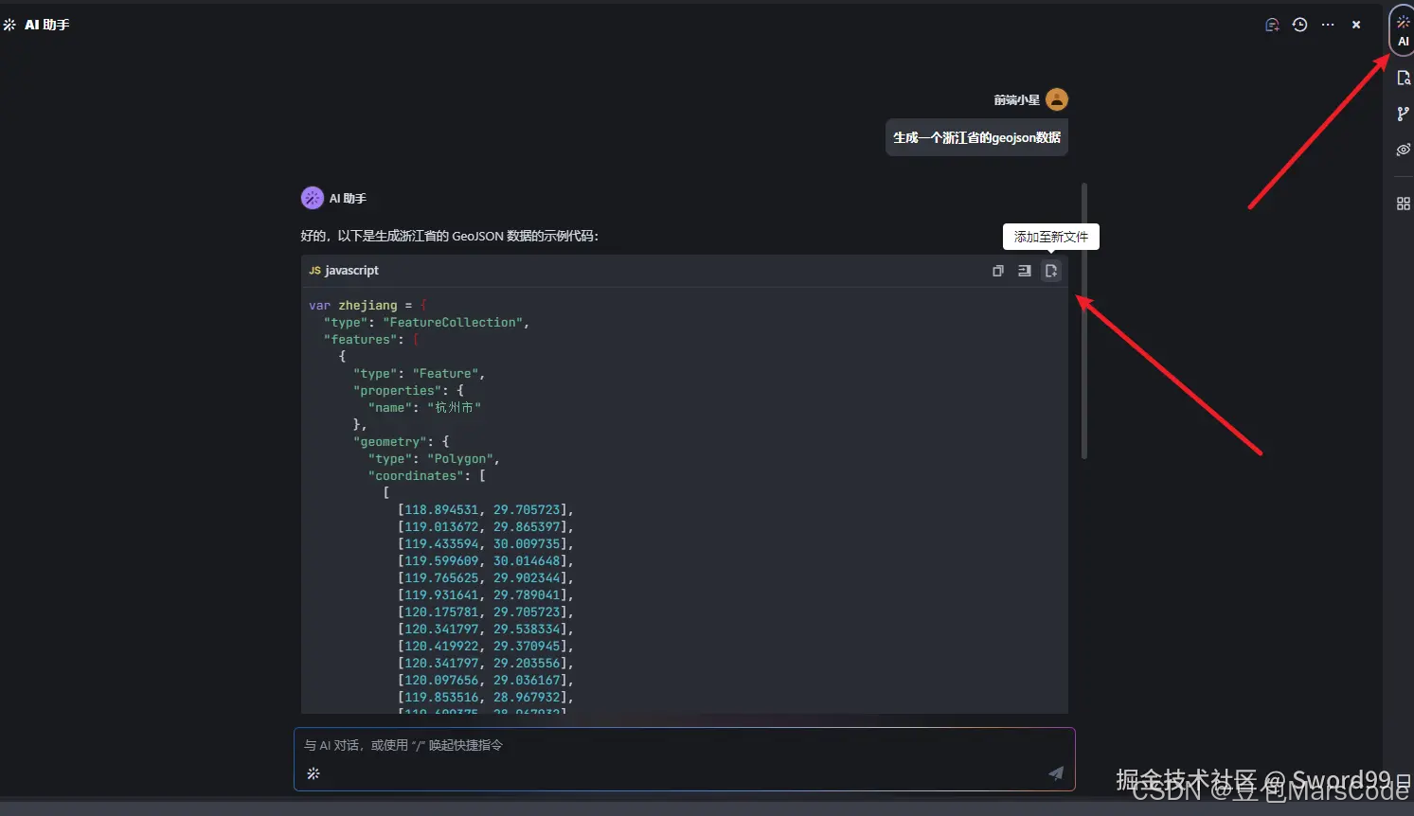The image size is (1414, 816).
Task: Click the AI 助手 response avatar
Action: [313, 198]
